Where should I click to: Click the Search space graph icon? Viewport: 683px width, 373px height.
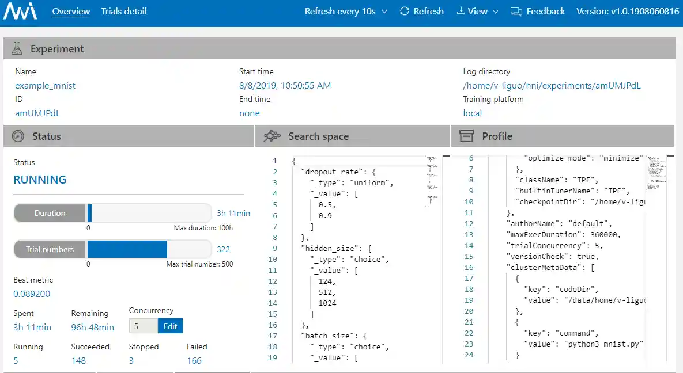[271, 136]
